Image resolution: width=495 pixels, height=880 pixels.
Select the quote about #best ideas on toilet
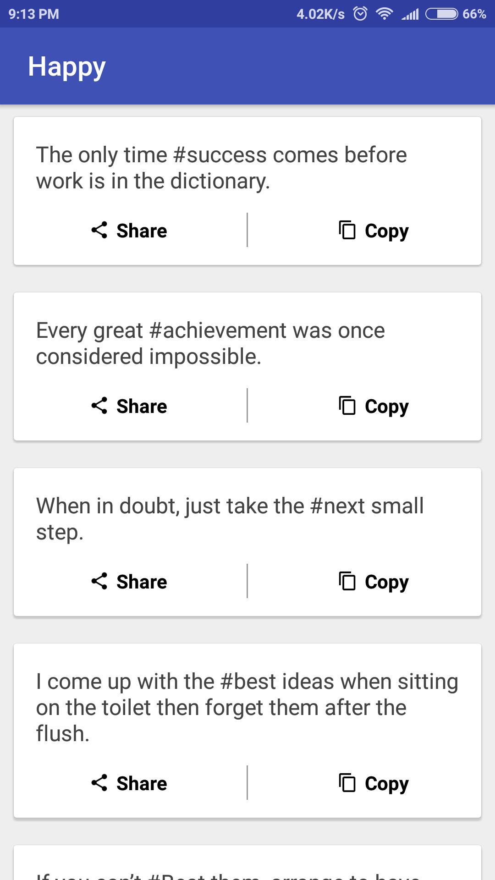[247, 707]
